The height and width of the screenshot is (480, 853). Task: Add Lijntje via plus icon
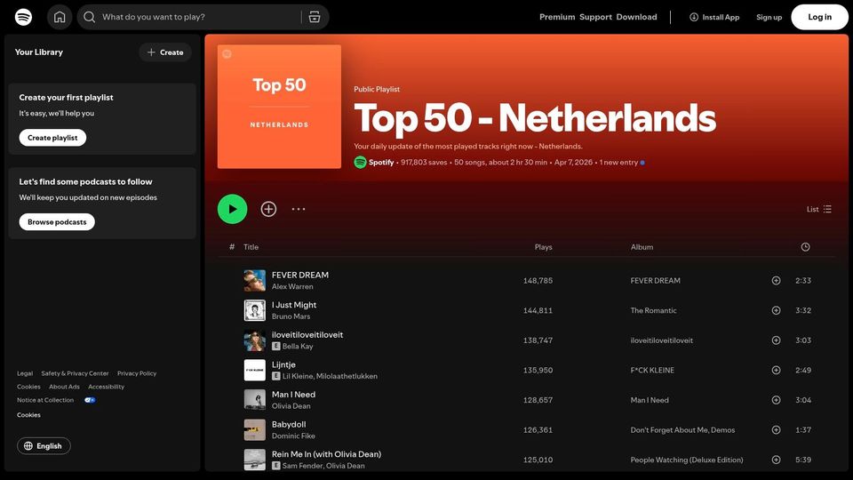(776, 370)
